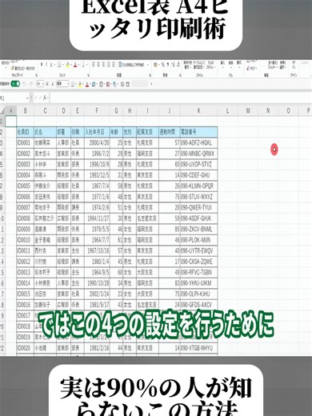
Task: Open the Conditional Formatting menu
Action: [187, 65]
